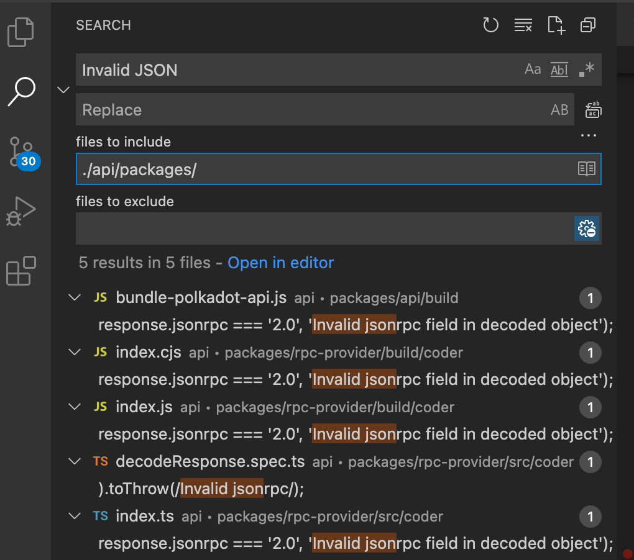Toggle Match Whole Word option

tap(559, 69)
